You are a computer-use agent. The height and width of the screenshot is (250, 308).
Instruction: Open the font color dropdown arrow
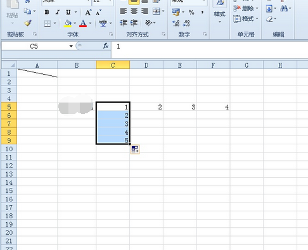pyautogui.click(x=91, y=23)
